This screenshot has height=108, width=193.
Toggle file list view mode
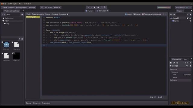[22, 39]
